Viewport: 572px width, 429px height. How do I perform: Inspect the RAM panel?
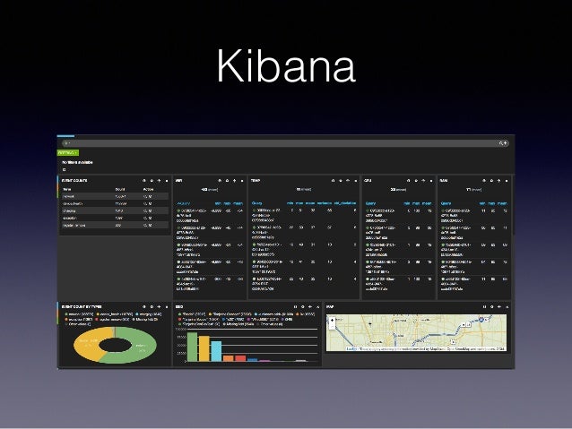(484, 181)
